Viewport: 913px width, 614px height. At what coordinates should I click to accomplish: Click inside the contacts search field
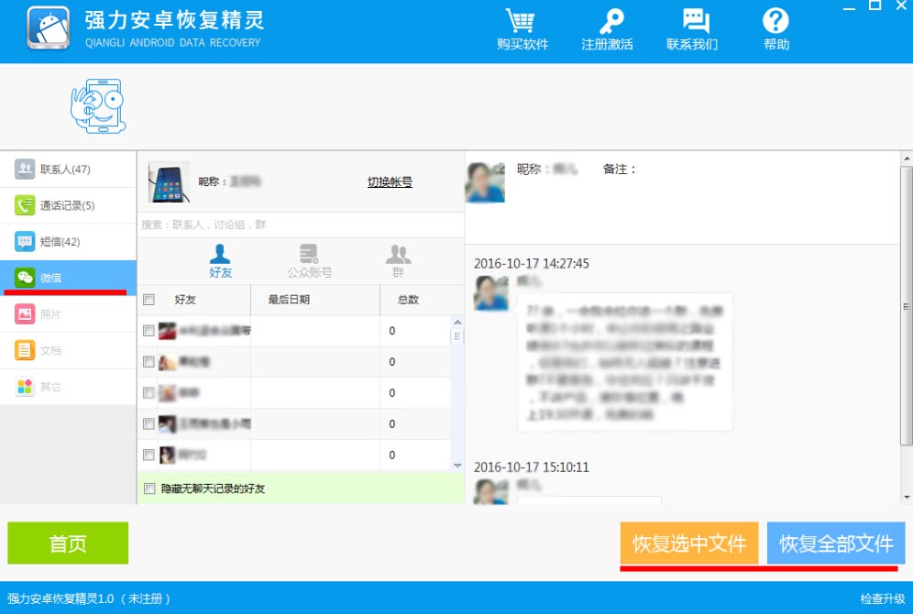(275, 224)
